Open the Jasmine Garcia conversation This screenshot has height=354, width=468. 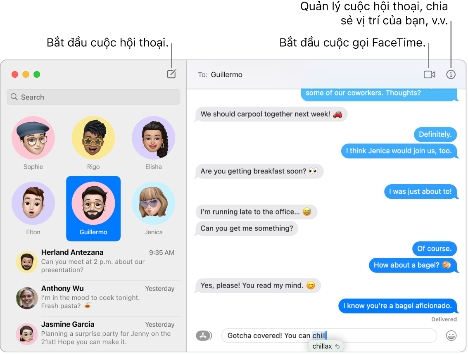pos(95,333)
